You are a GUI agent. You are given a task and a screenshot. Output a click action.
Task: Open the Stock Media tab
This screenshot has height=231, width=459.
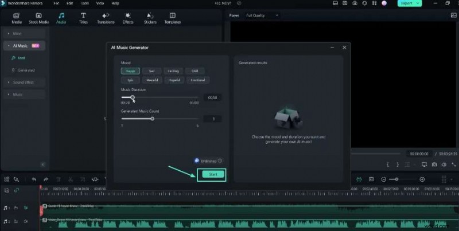click(x=38, y=18)
